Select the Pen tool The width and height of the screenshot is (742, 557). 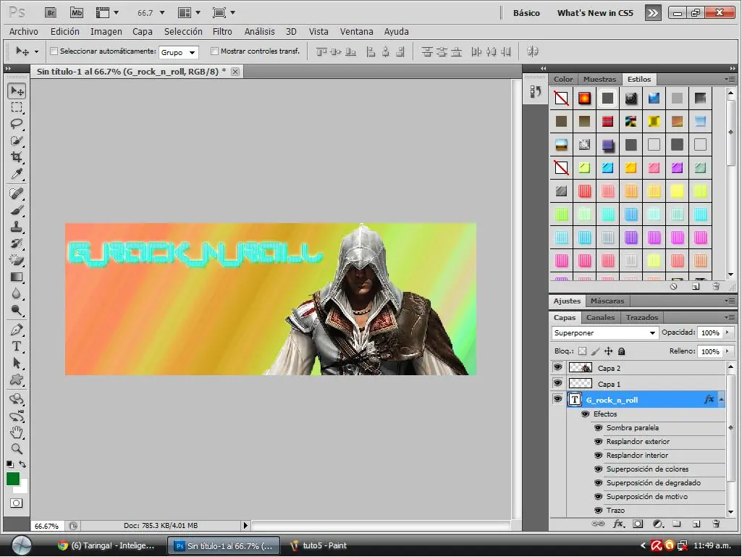(17, 330)
